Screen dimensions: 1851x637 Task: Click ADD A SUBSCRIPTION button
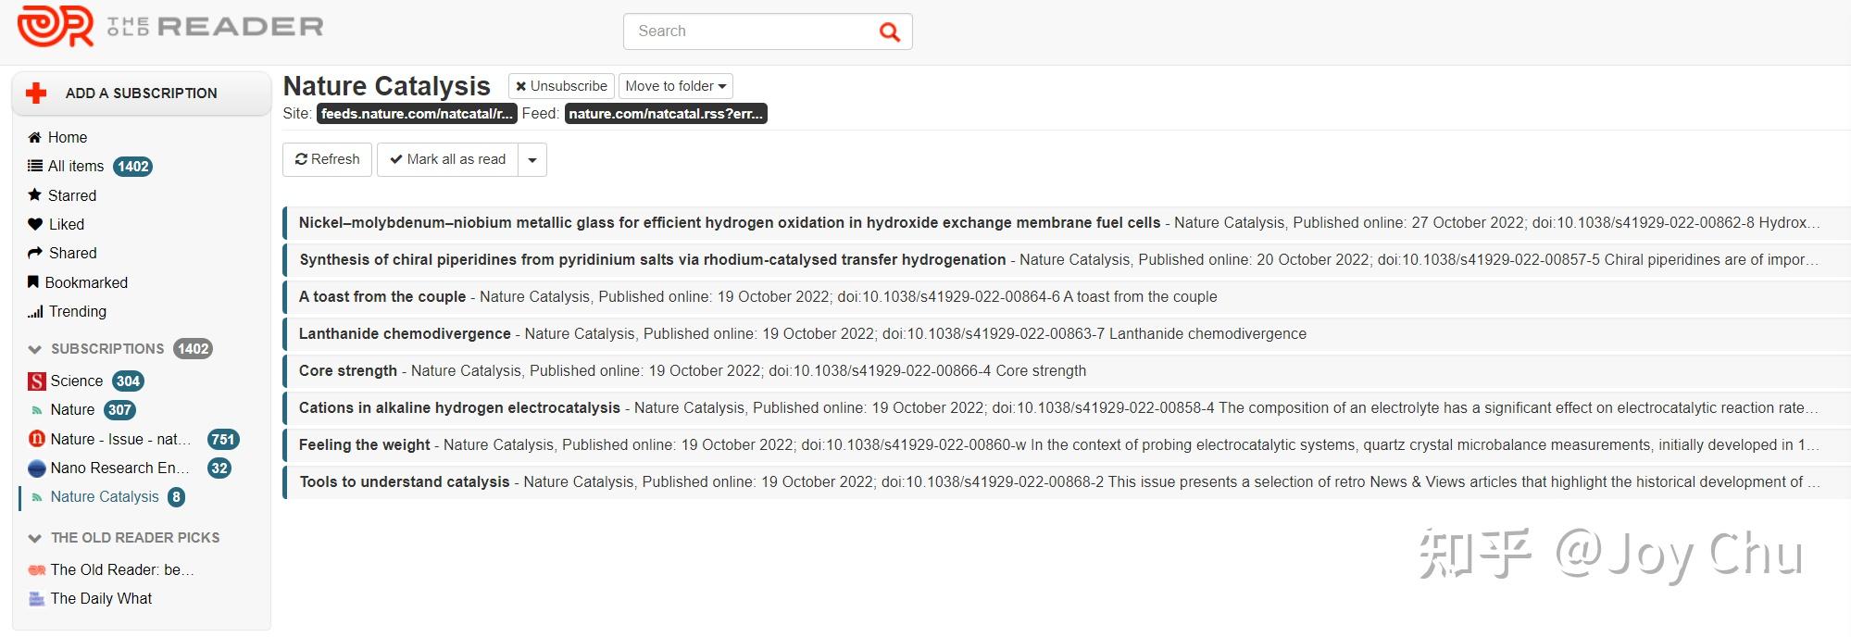coord(142,94)
